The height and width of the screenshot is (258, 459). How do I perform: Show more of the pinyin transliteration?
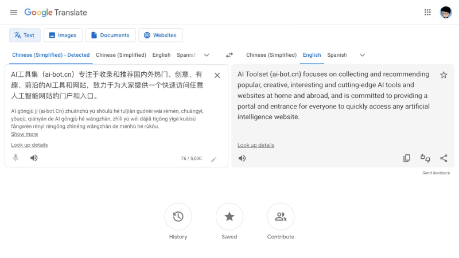[24, 134]
